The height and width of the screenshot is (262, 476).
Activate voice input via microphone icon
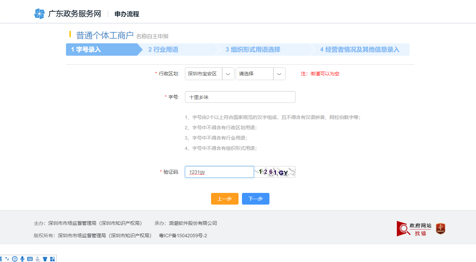pyautogui.click(x=22, y=259)
